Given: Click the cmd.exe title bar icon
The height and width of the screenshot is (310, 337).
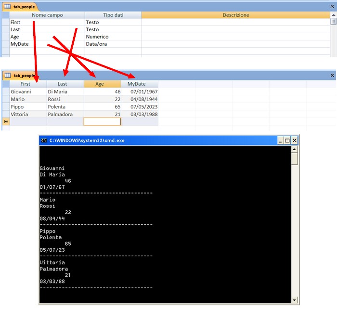Looking at the screenshot, I should coord(44,141).
